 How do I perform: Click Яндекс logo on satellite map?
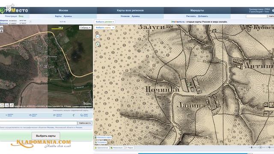87,104
